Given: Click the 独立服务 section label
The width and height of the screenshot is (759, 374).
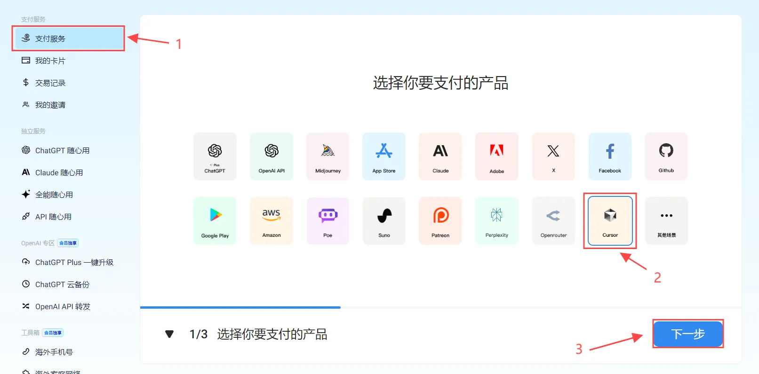Looking at the screenshot, I should click(33, 131).
